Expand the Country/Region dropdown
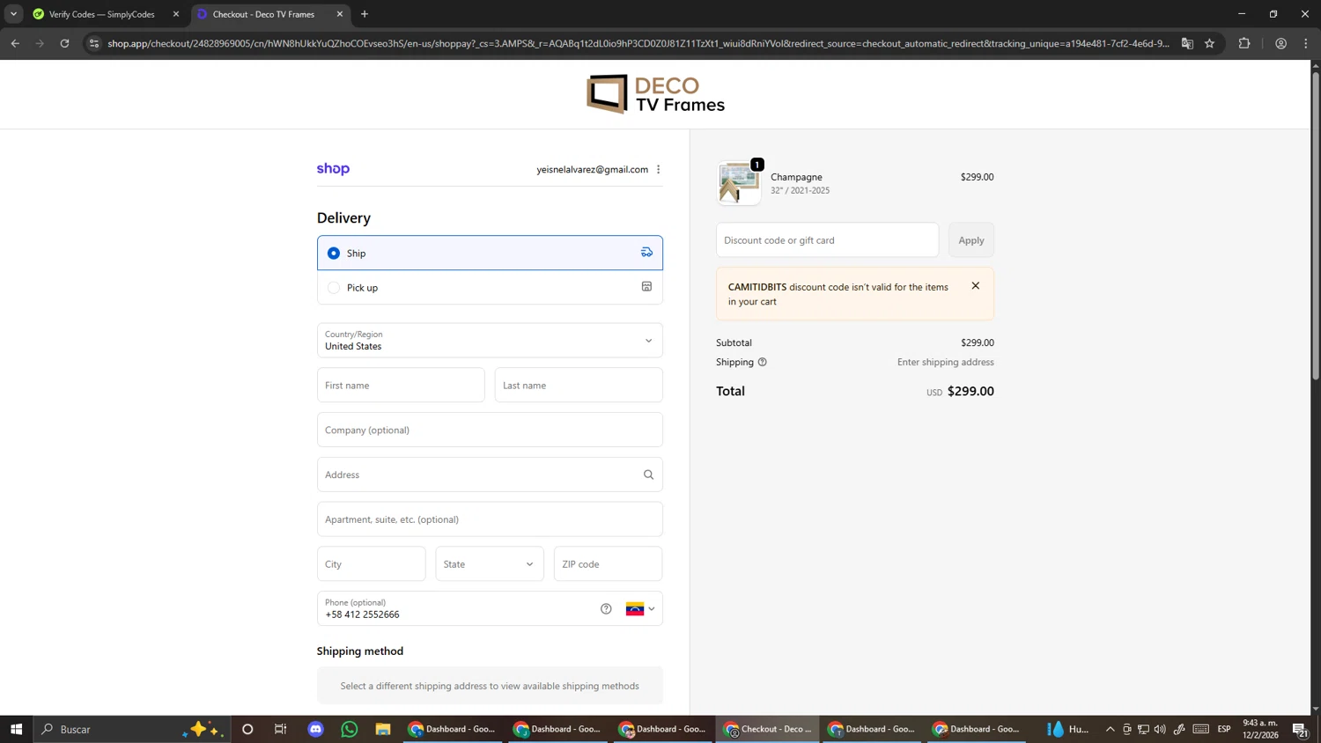 pos(490,341)
